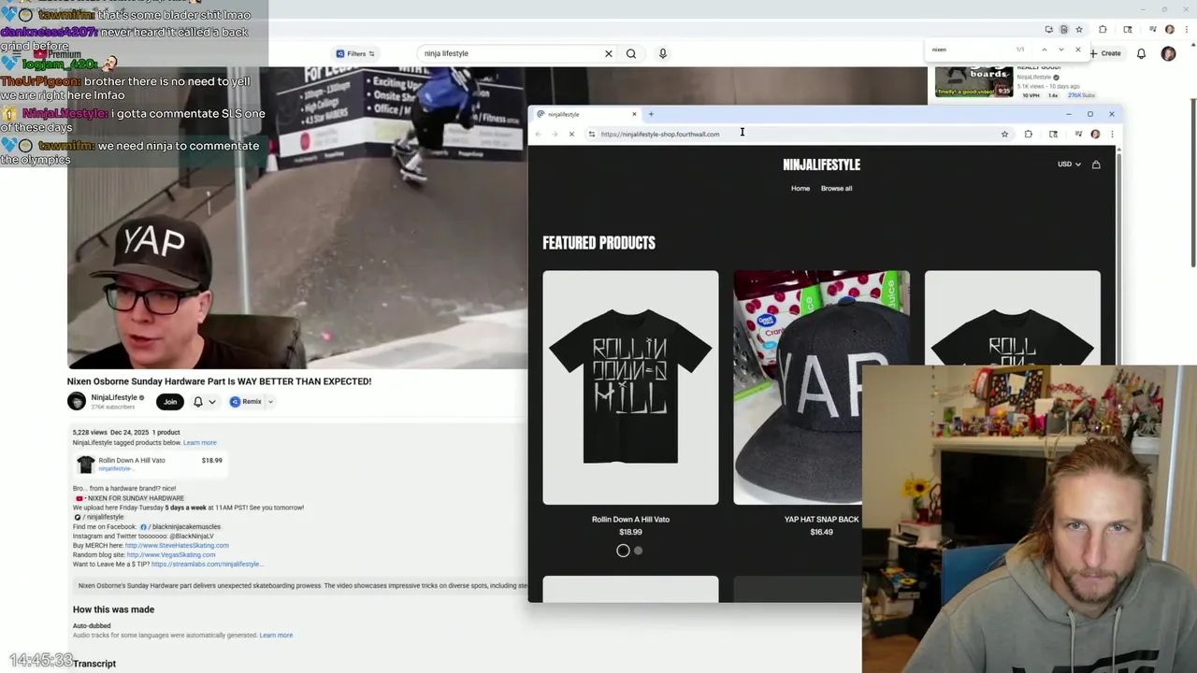Screen dimensions: 1197x673
Task: Click the NINJALIFESTYLE shop logo
Action: pos(821,165)
